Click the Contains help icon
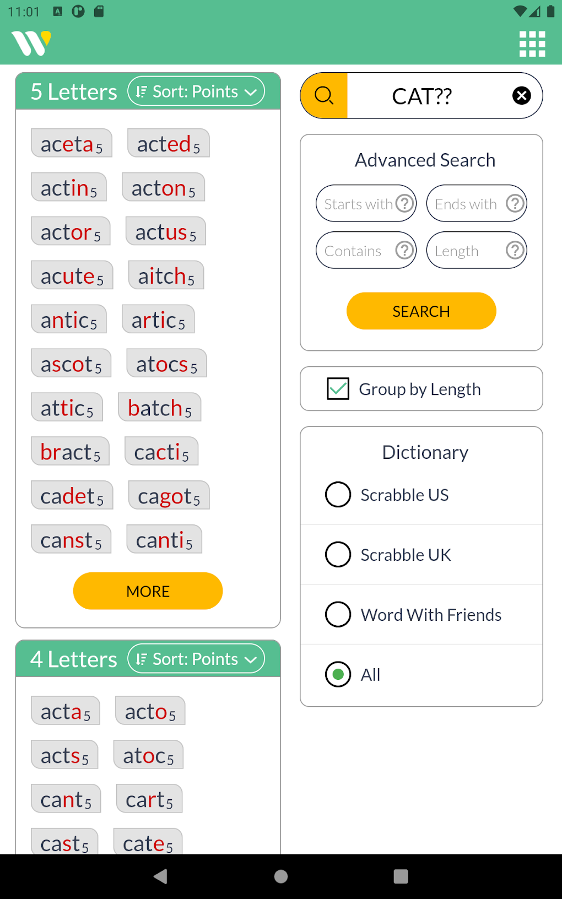The height and width of the screenshot is (899, 562). (x=404, y=250)
